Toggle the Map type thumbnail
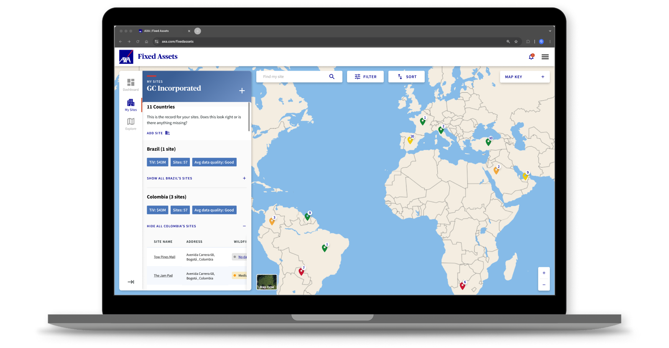 tap(267, 282)
